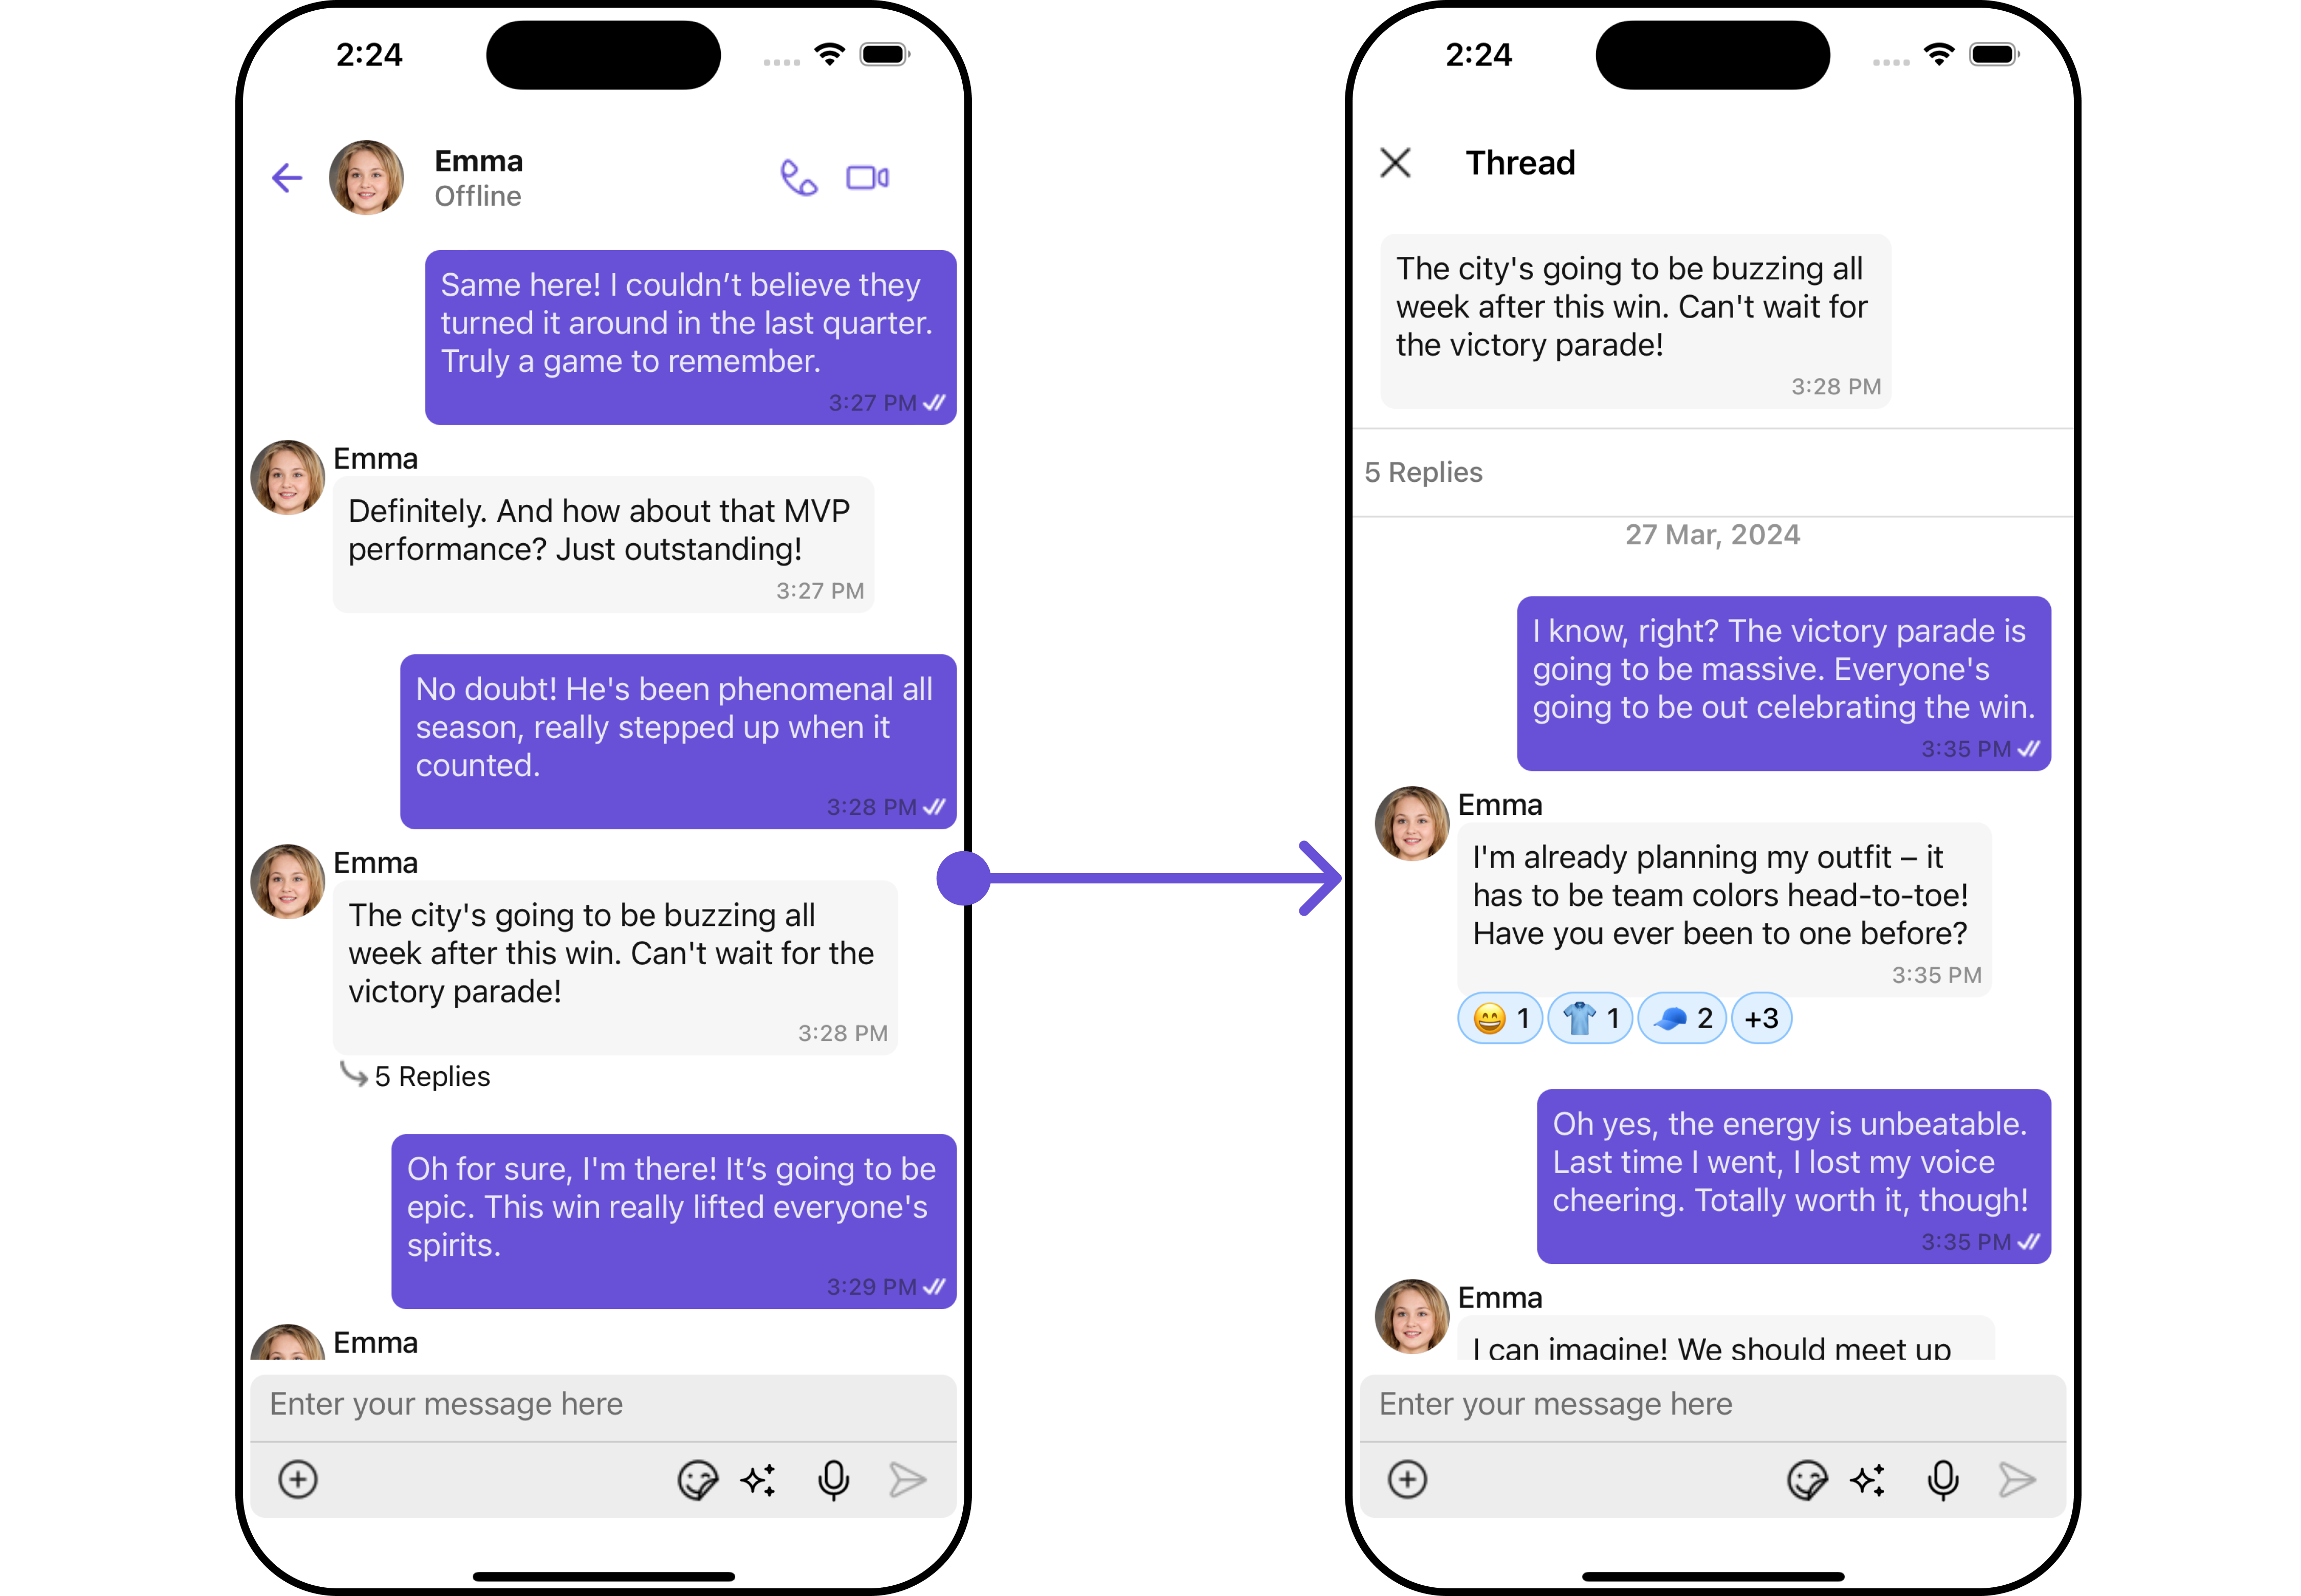Start a voice call with Emma
Screen dimensions: 2301x1596
click(798, 178)
